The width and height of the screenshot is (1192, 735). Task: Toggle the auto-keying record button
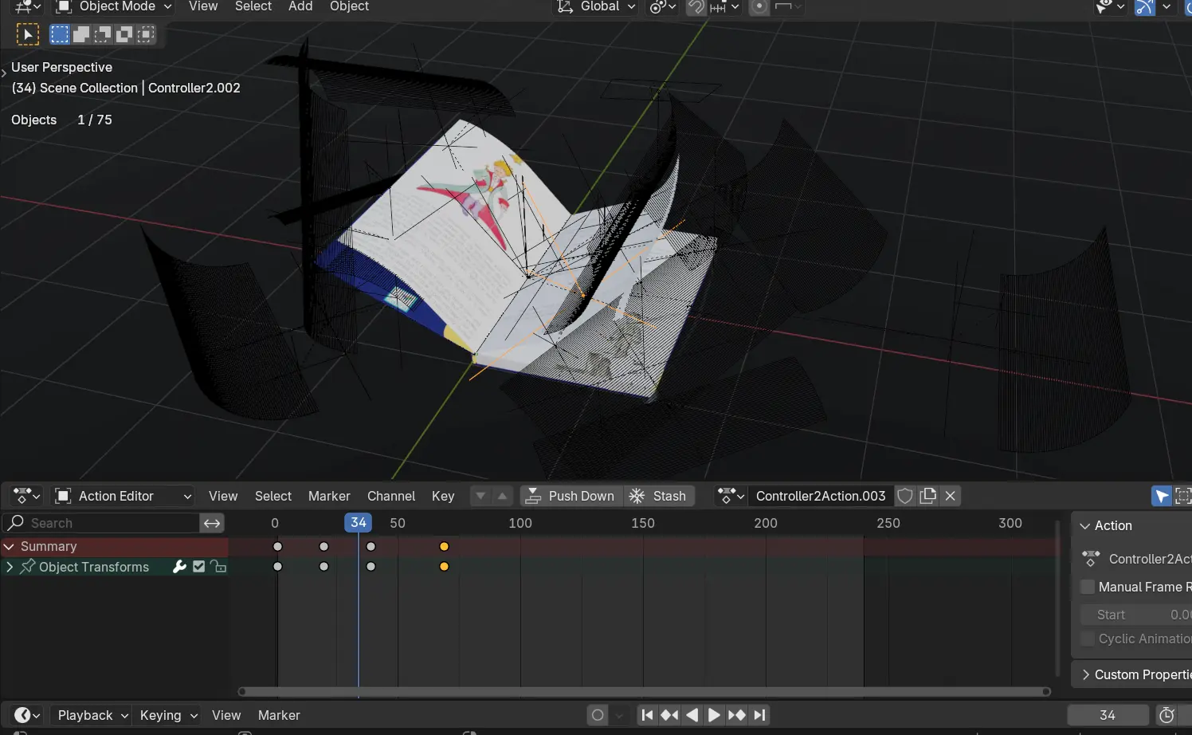tap(598, 715)
